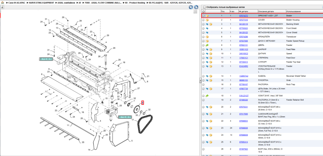
Task: Select 'Feeder Retainer Bolt' usage text
Action: click(295, 100)
